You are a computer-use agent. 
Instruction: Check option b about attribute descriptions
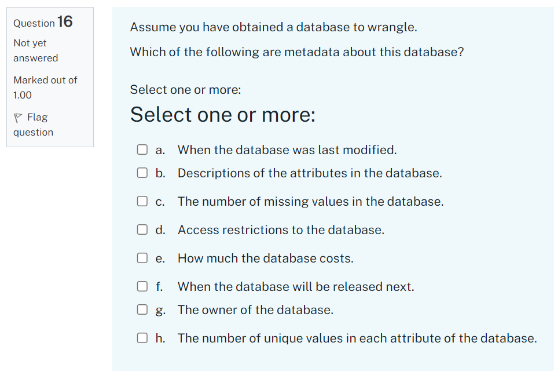[x=142, y=172]
